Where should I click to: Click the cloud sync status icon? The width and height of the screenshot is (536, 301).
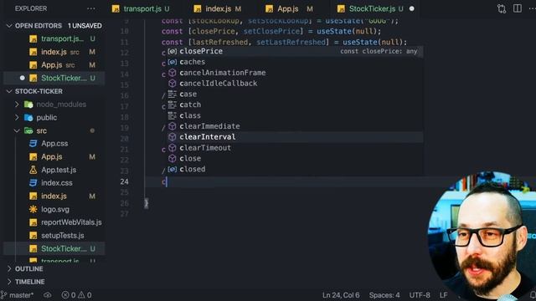[48, 295]
